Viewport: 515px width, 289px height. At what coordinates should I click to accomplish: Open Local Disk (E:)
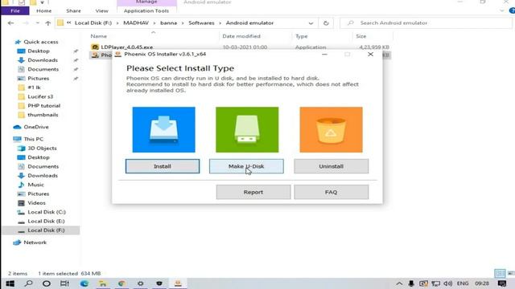click(x=46, y=222)
